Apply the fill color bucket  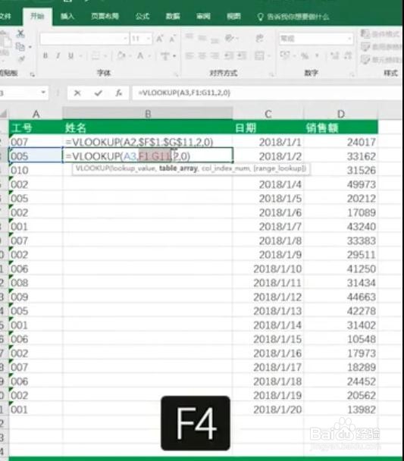[x=121, y=55]
